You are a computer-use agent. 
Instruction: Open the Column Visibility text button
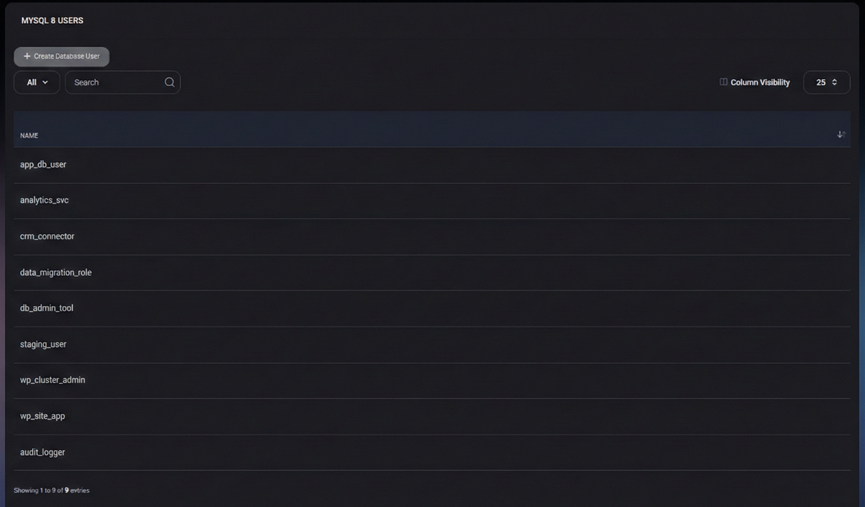(760, 82)
